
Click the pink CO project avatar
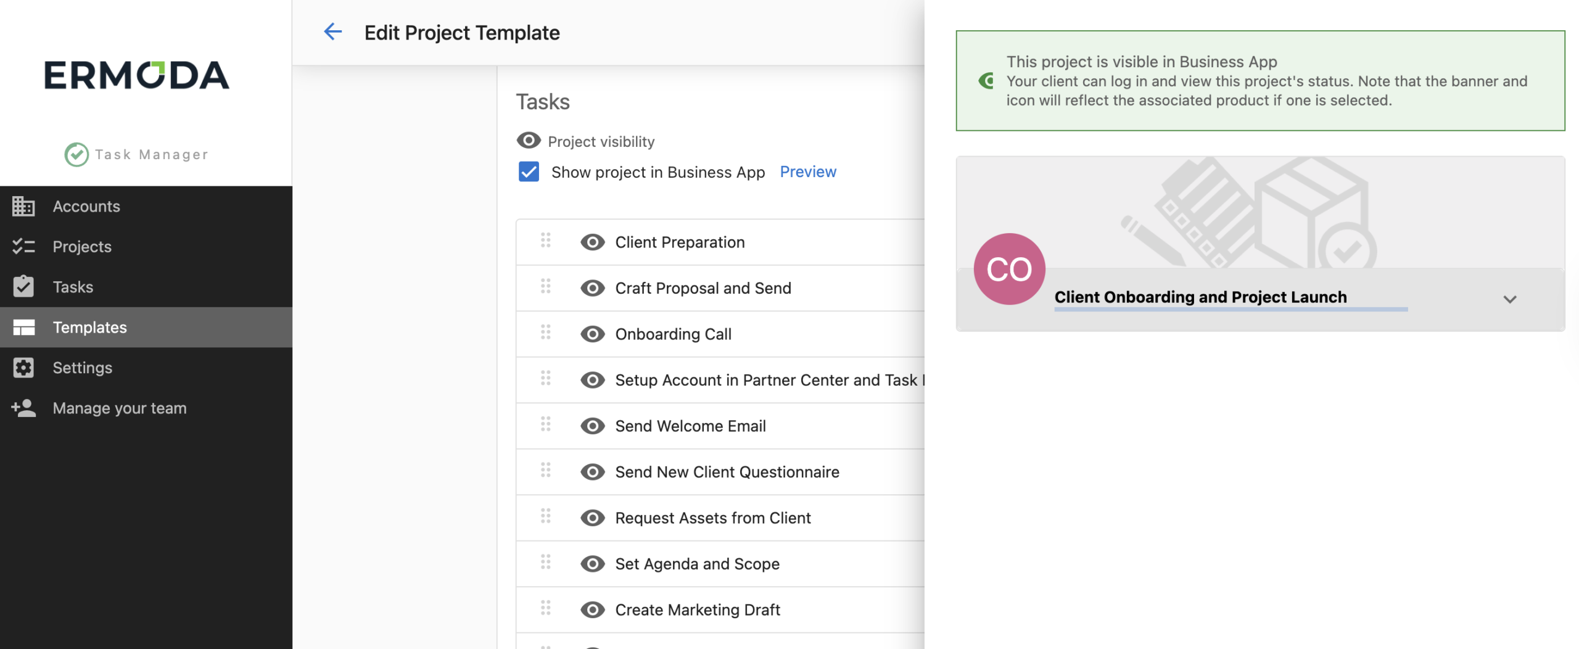pyautogui.click(x=1009, y=269)
